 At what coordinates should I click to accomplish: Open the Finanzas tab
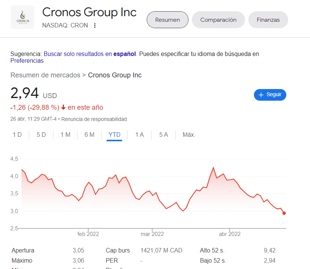coord(268,20)
